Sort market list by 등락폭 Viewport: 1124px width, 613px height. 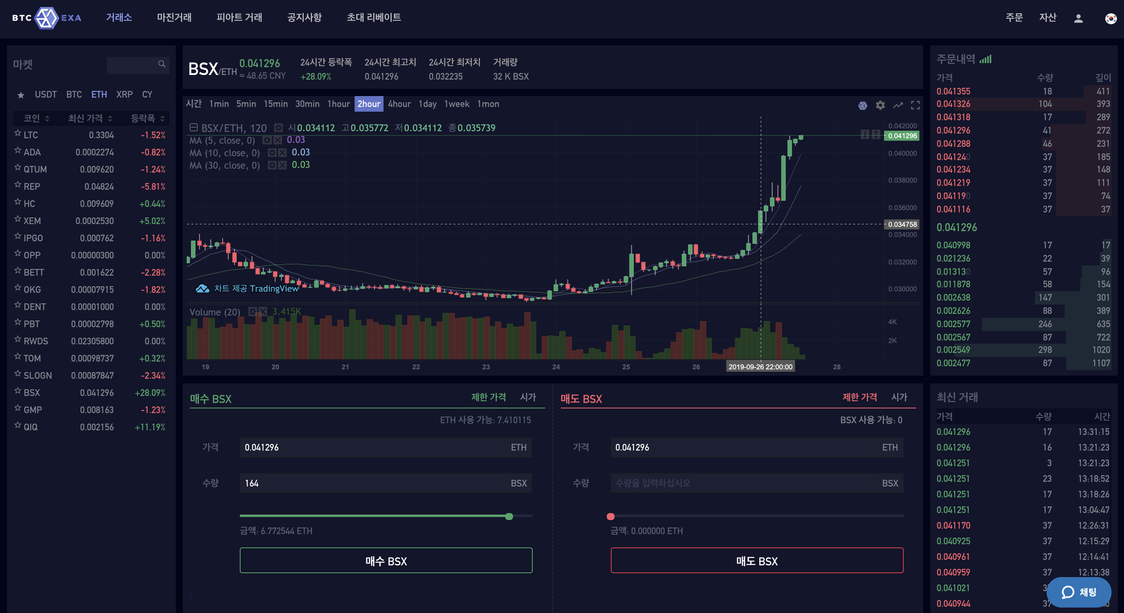click(148, 118)
